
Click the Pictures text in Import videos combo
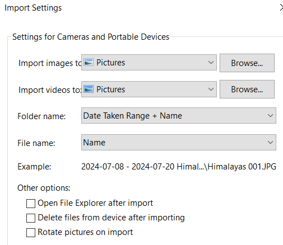pyautogui.click(x=110, y=89)
